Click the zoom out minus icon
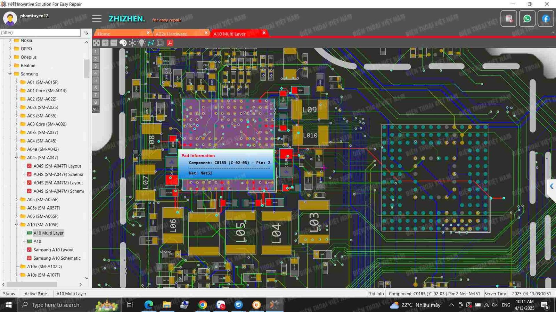This screenshot has height=312, width=556. pyautogui.click(x=114, y=43)
